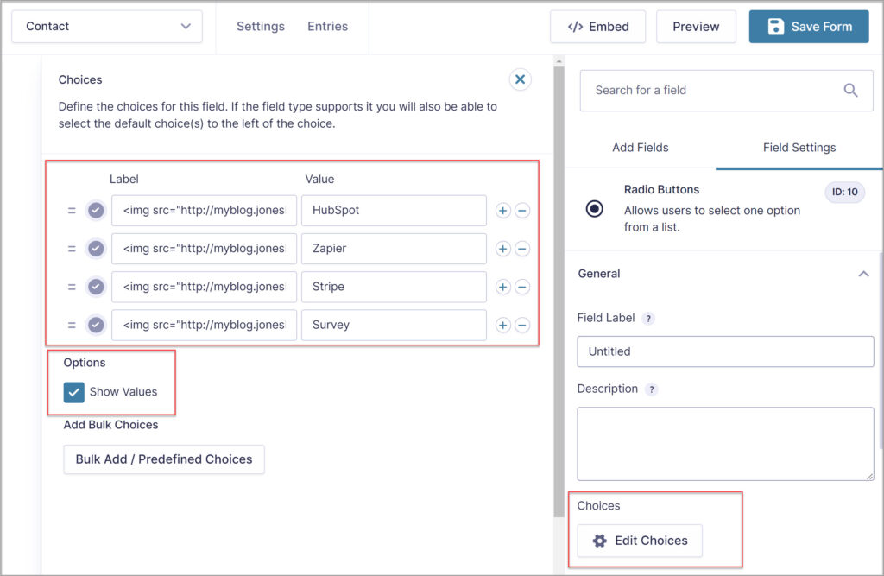
Task: Click the magnifier icon in the field search box
Action: [850, 90]
